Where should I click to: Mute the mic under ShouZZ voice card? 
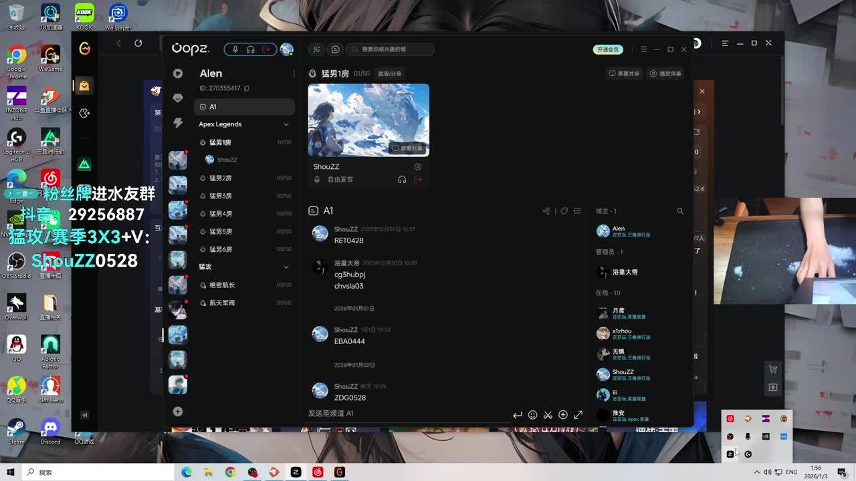(x=317, y=180)
